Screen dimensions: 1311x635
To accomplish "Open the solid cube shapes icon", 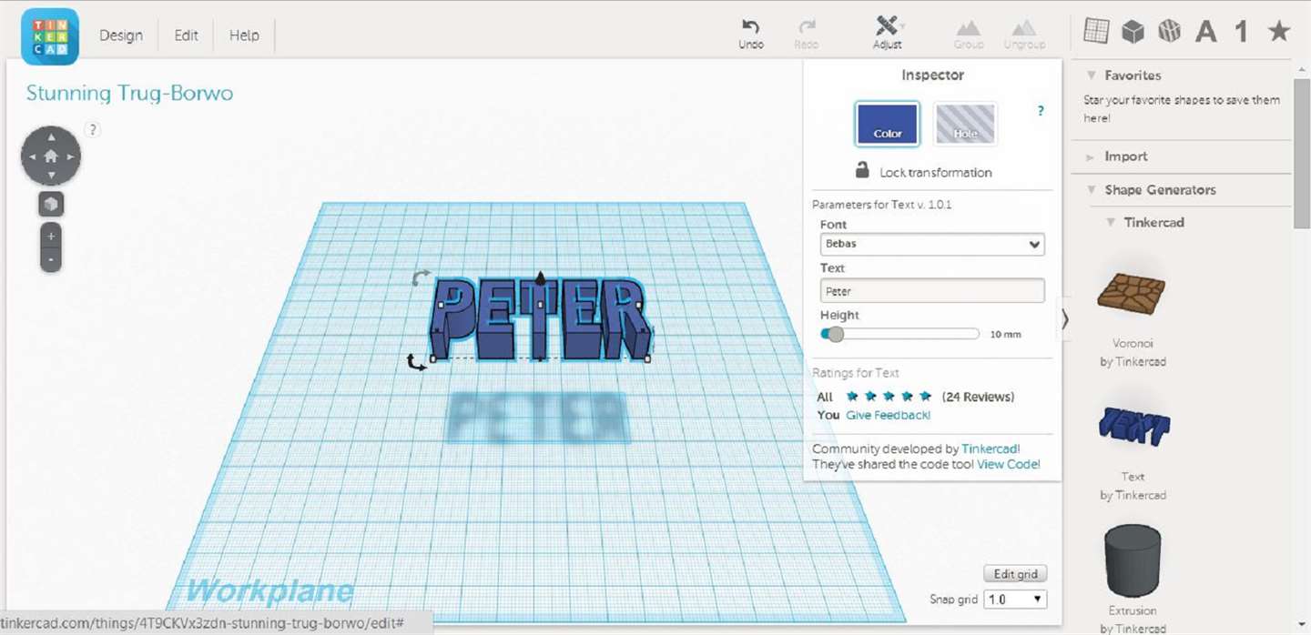I will click(1133, 32).
